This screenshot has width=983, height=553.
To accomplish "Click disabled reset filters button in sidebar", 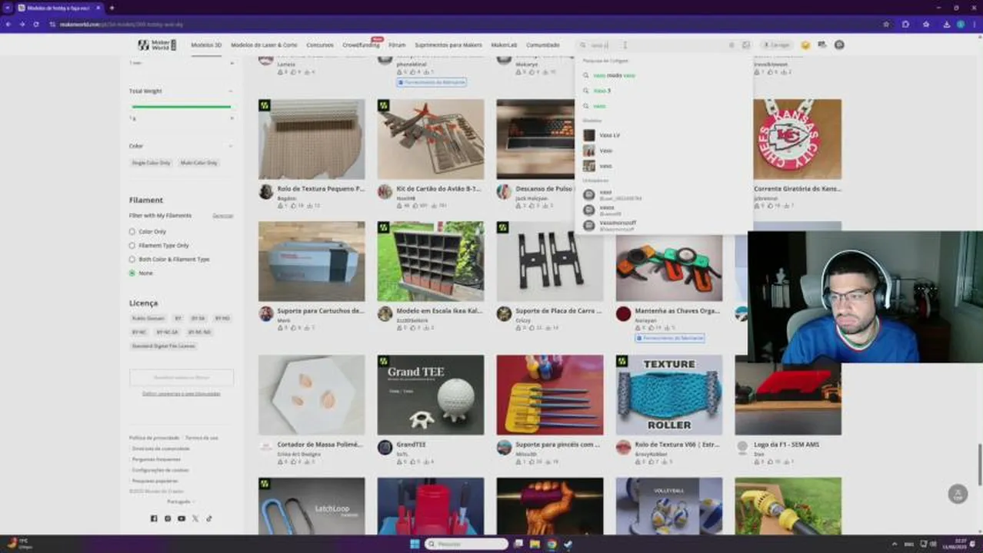I will click(x=182, y=378).
